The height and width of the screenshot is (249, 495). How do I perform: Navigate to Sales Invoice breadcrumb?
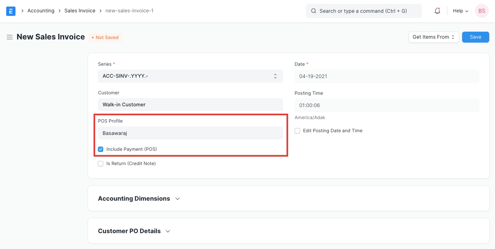tap(80, 11)
